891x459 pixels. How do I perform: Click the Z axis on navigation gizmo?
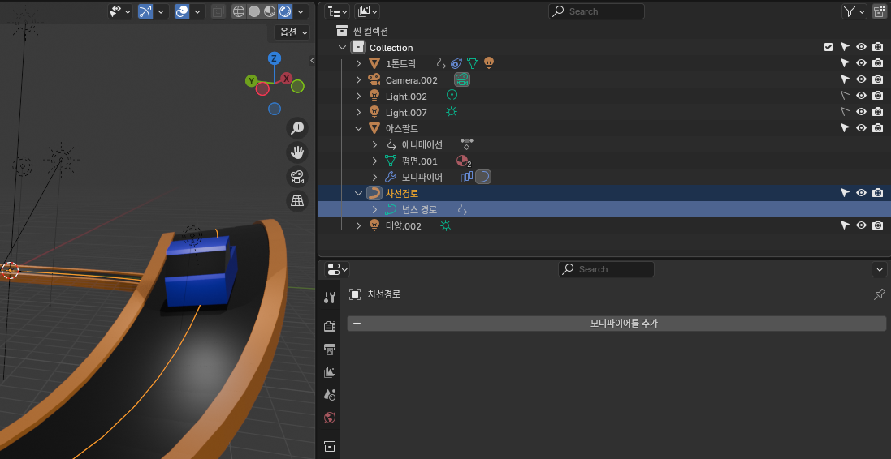pyautogui.click(x=274, y=58)
